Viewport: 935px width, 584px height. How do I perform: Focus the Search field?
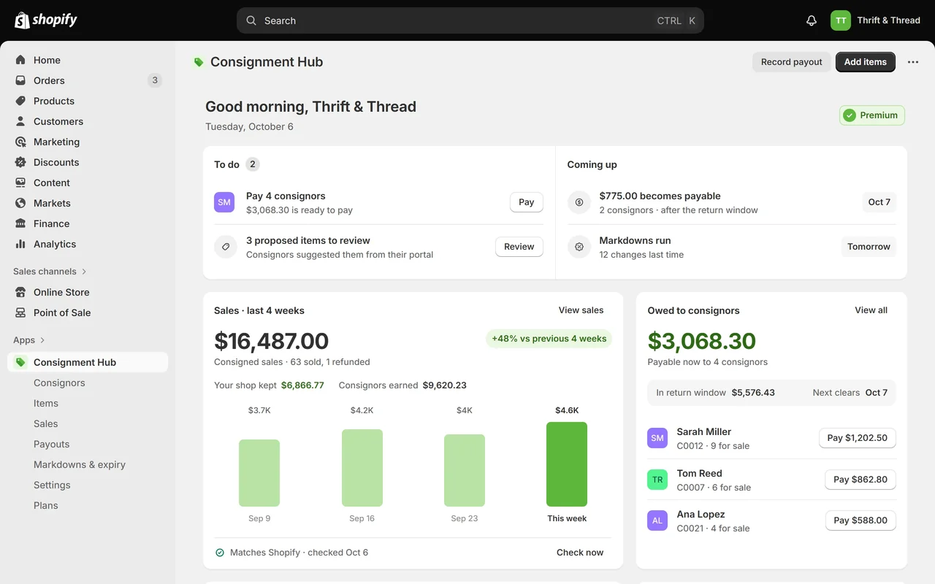pyautogui.click(x=470, y=20)
